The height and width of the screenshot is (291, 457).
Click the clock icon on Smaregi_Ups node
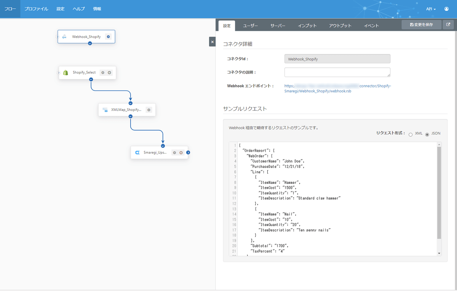click(x=181, y=153)
